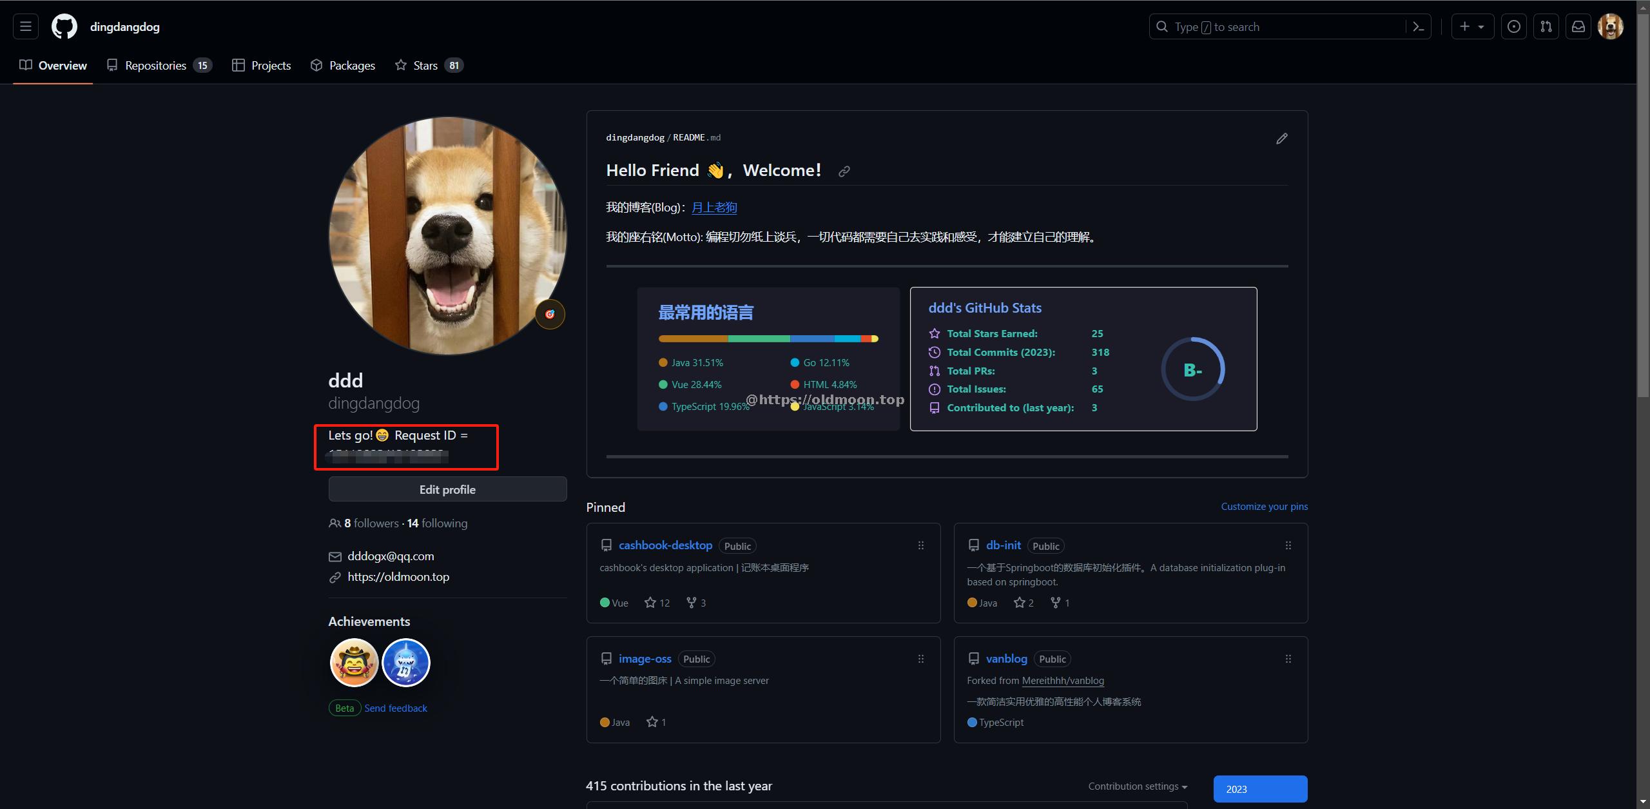Expand the Contribution settings dropdown
This screenshot has width=1650, height=809.
[1138, 786]
